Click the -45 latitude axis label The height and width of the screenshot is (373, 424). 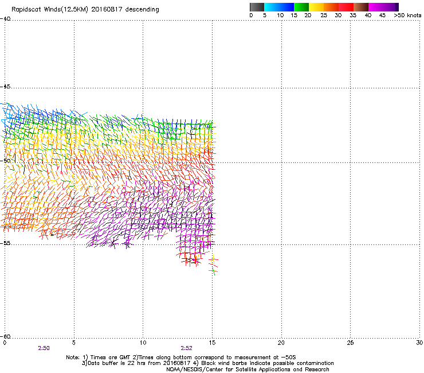(x=5, y=87)
